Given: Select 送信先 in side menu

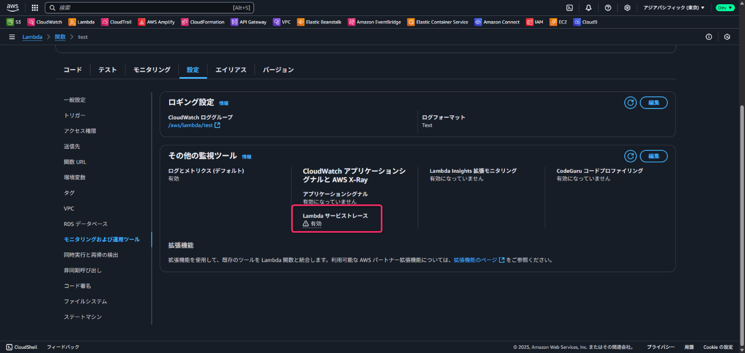Looking at the screenshot, I should [x=72, y=146].
